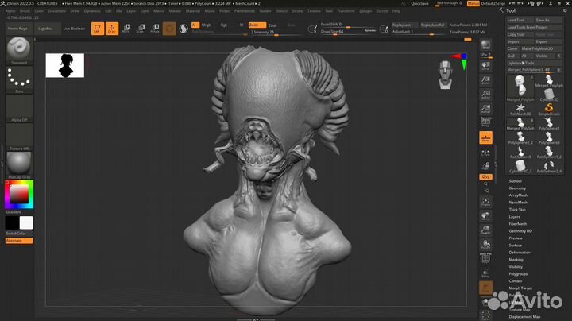
Task: Click the Zoom canvas icon
Action: 485,80
